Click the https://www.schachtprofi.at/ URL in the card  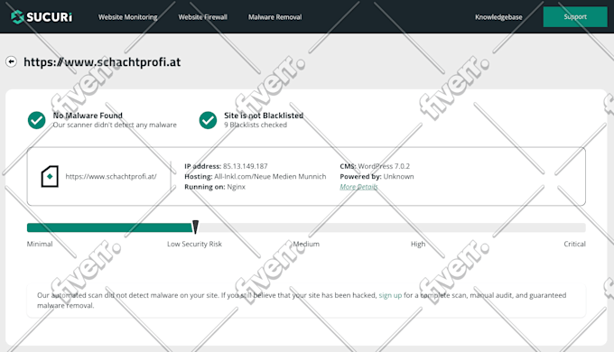point(111,177)
